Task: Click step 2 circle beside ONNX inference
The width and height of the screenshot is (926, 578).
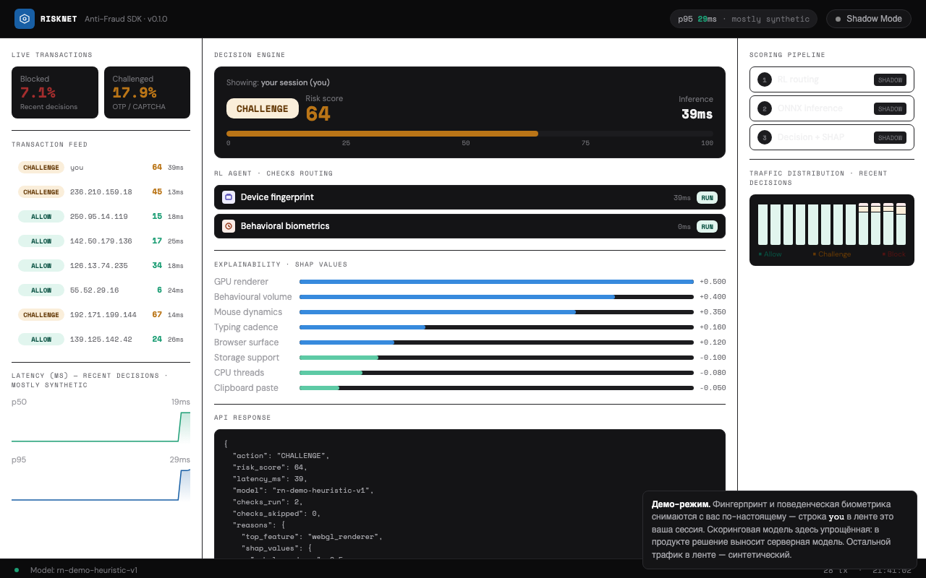Action: click(x=765, y=108)
